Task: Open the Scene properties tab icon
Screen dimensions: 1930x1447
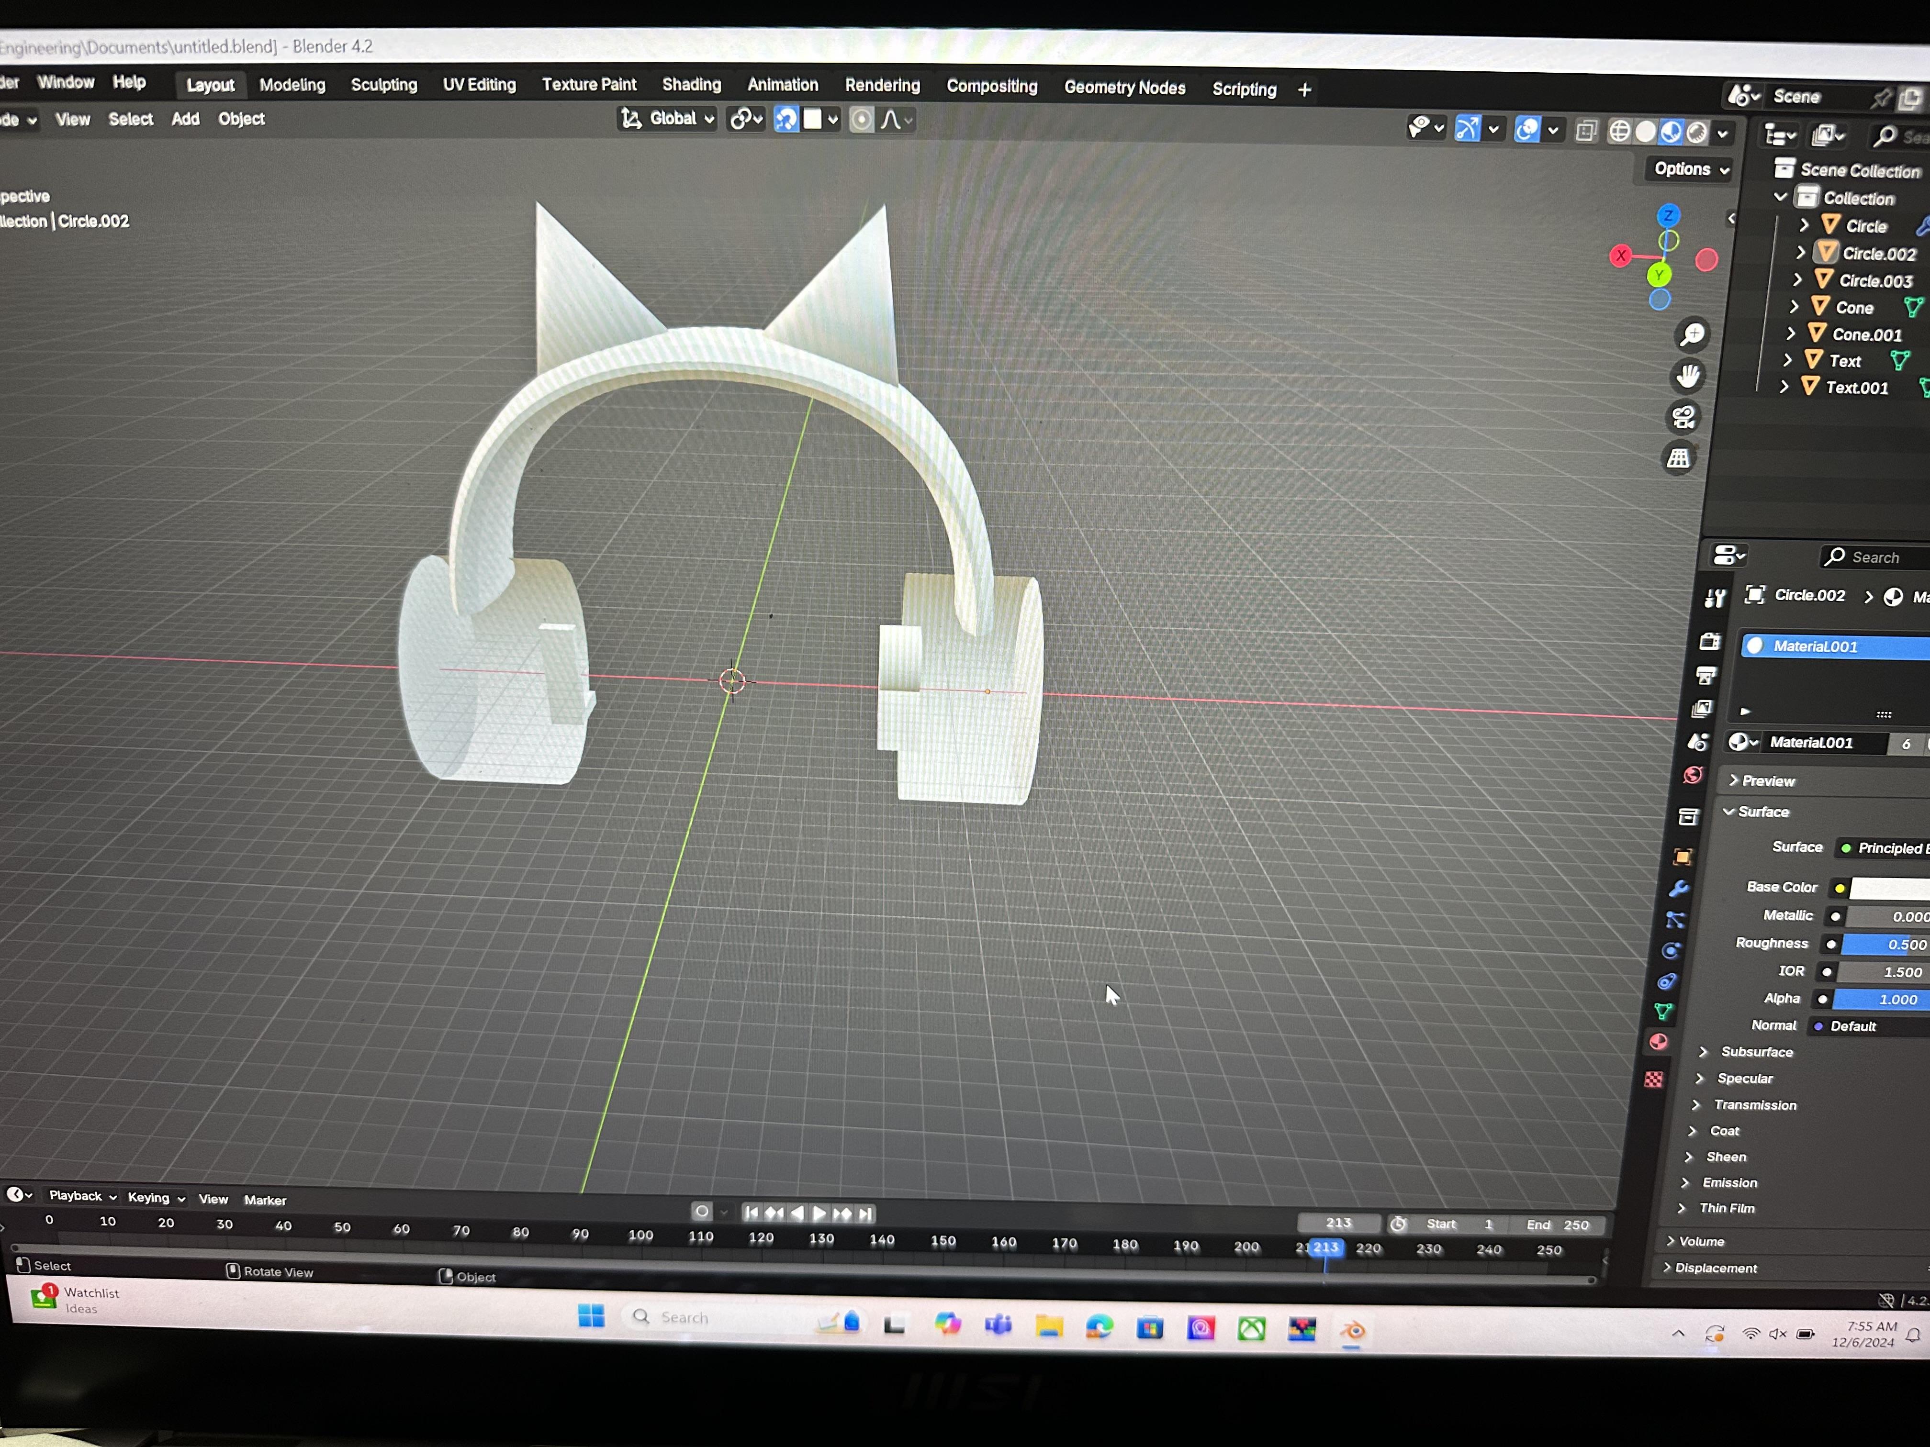Action: coord(1698,741)
